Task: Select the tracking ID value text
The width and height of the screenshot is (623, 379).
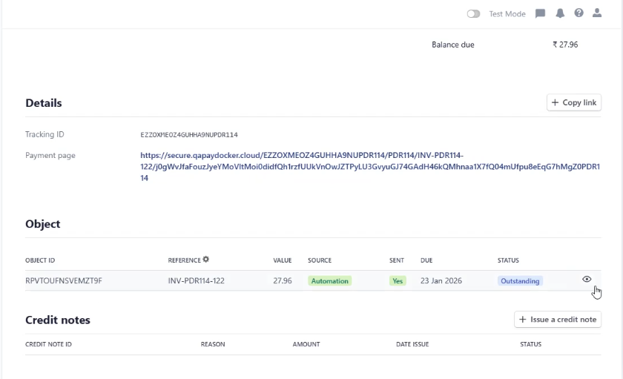Action: click(x=188, y=135)
